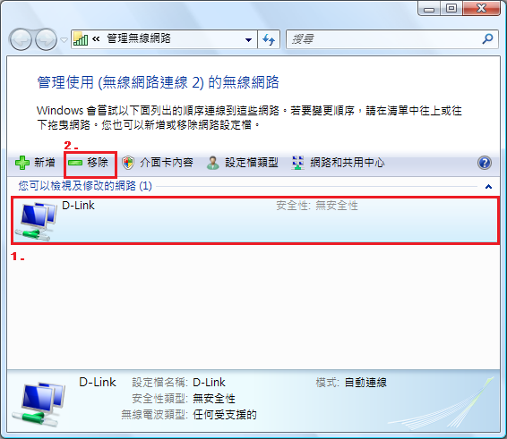
Task: Click the wireless signal address bar icon
Action: tap(81, 39)
